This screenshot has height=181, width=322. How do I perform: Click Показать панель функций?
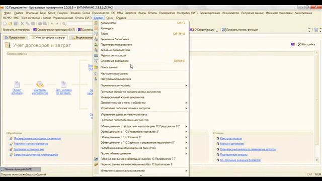[x=240, y=30]
